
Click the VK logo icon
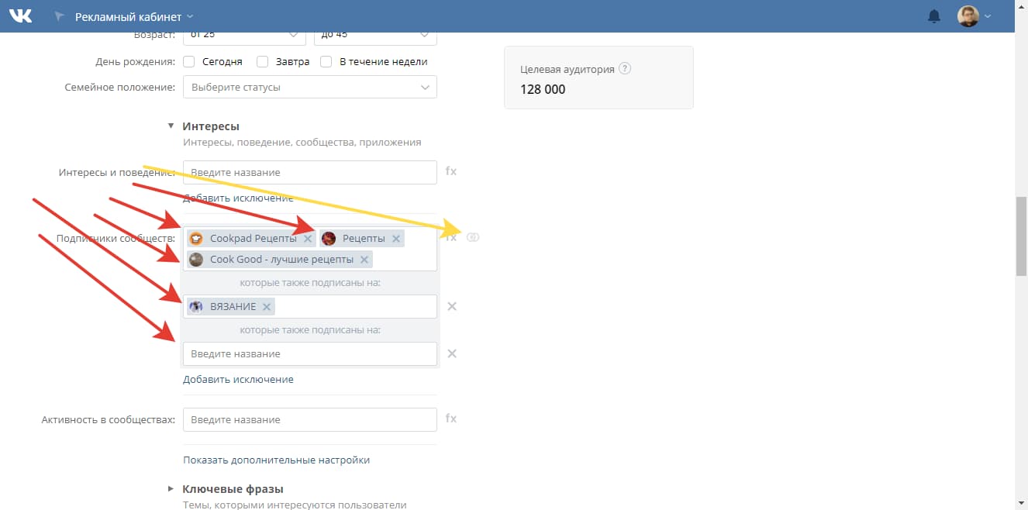[21, 16]
